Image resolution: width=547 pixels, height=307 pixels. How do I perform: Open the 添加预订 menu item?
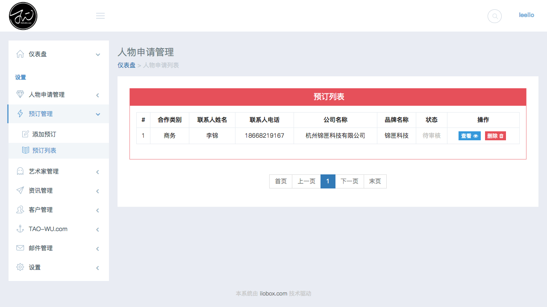click(44, 134)
